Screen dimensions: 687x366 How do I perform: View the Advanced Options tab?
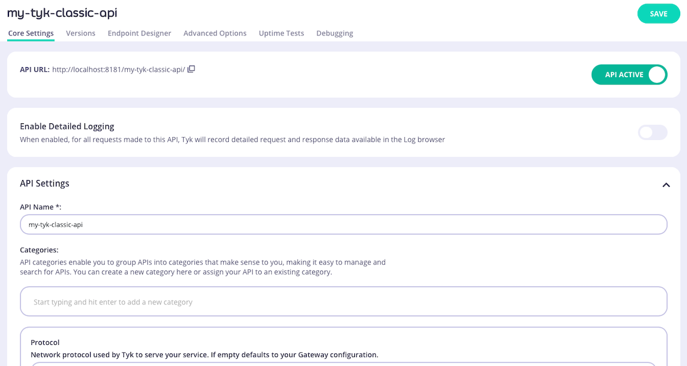pos(215,33)
